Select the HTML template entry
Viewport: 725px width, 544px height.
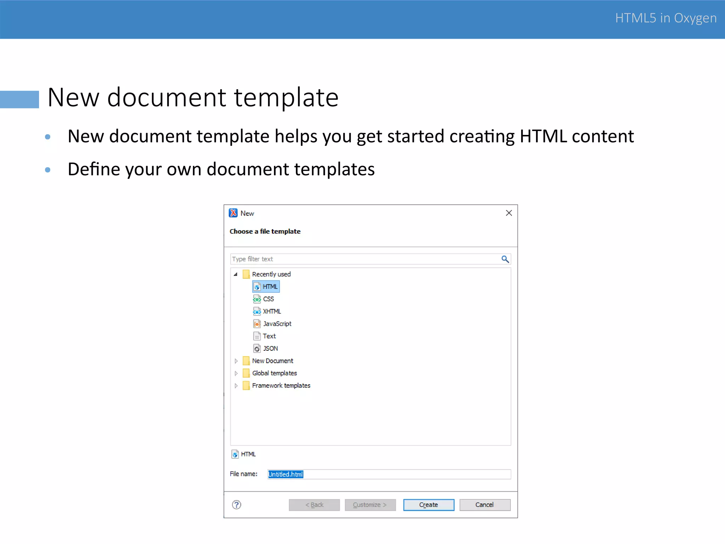[266, 287]
